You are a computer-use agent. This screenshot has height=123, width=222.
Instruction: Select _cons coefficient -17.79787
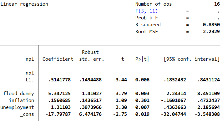coord(58,114)
